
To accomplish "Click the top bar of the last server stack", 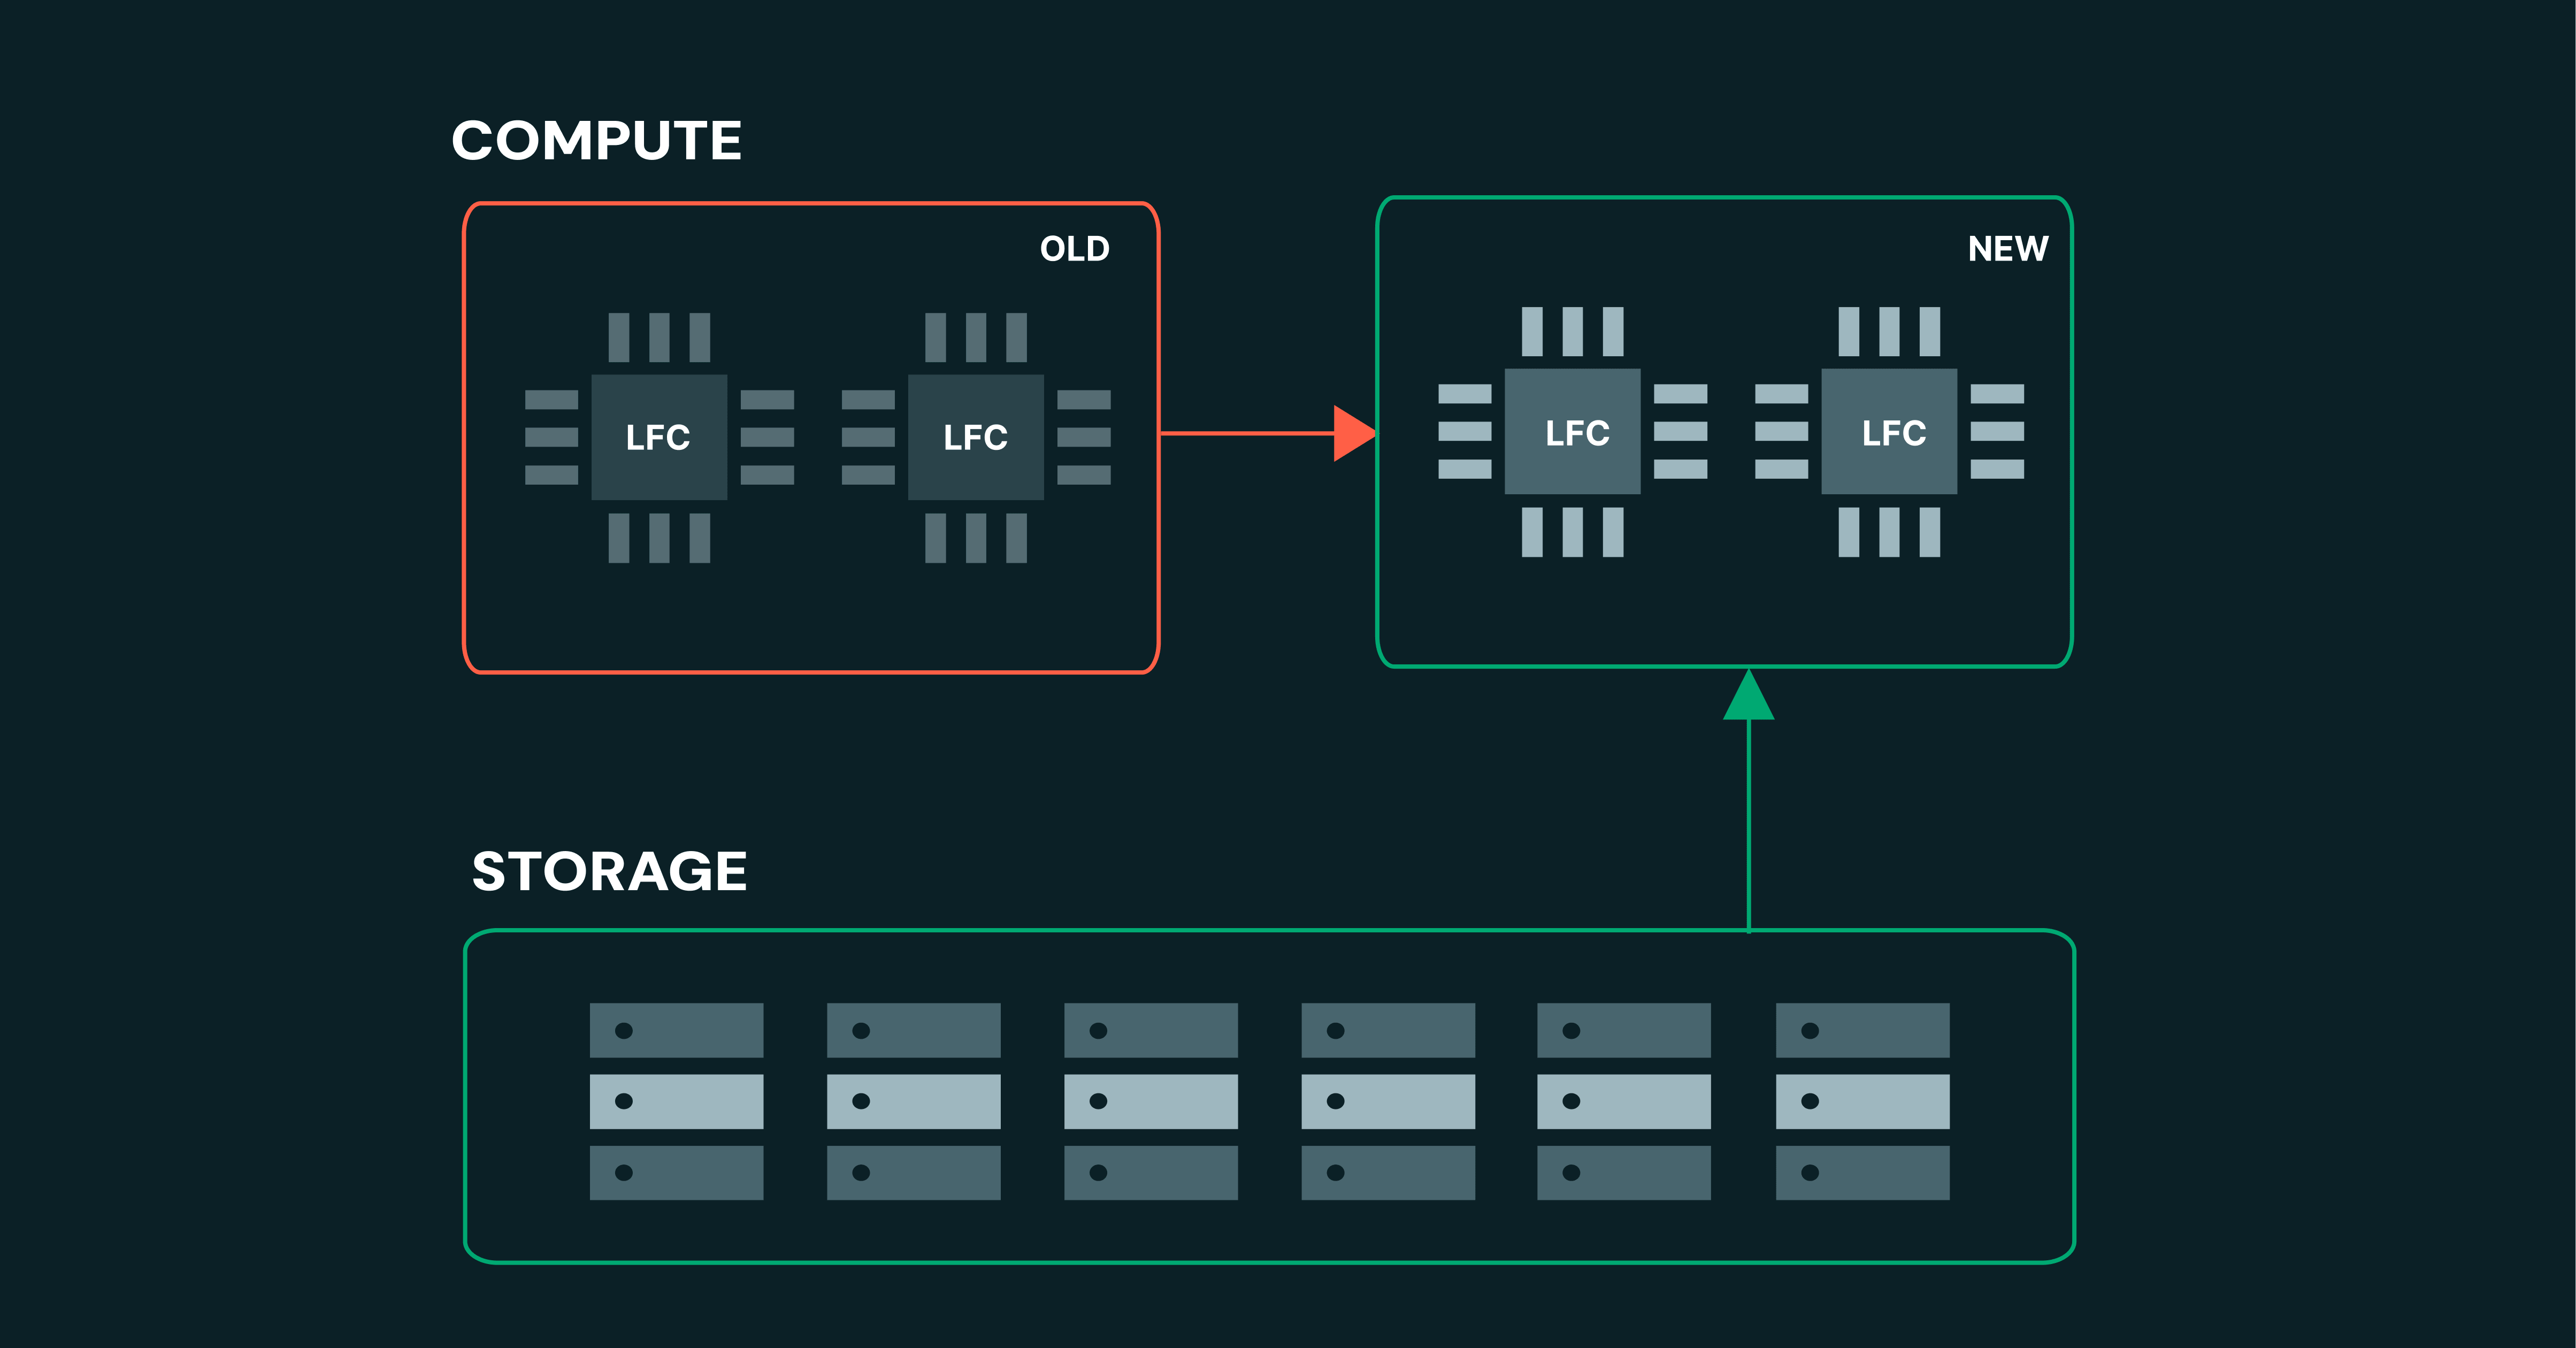I will (1862, 1030).
